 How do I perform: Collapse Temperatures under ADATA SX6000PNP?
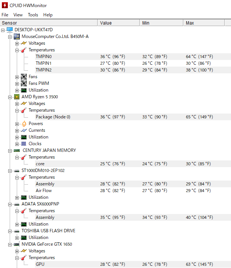17,211
